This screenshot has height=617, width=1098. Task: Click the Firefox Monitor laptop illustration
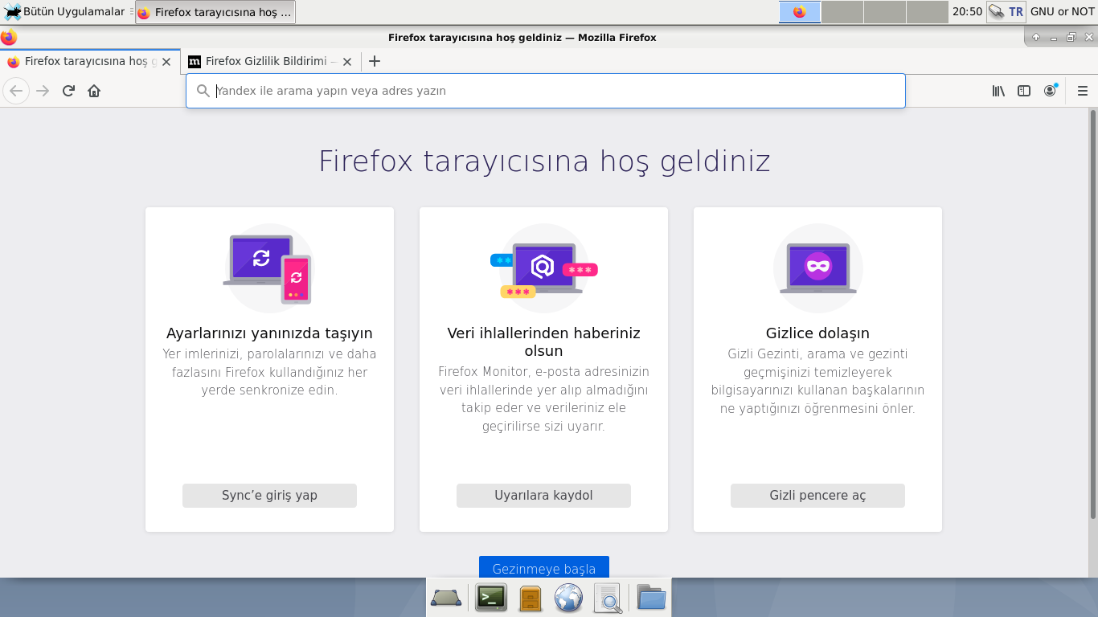pyautogui.click(x=543, y=268)
